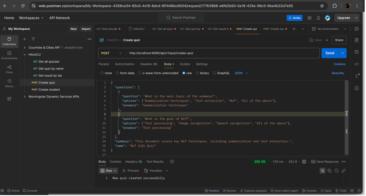
Task: Click the Import button
Action: tap(86, 29)
